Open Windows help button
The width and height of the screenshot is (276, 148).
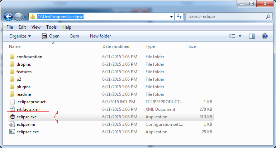tap(265, 36)
